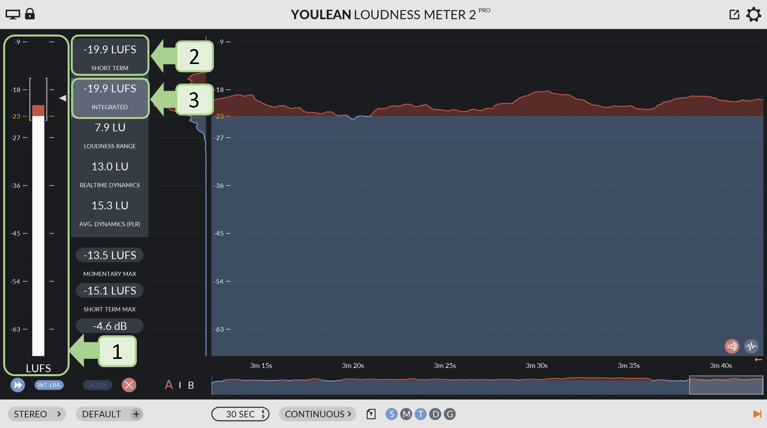Click the play/resume measurement button
Viewport: 767px width, 428px height.
pyautogui.click(x=18, y=385)
